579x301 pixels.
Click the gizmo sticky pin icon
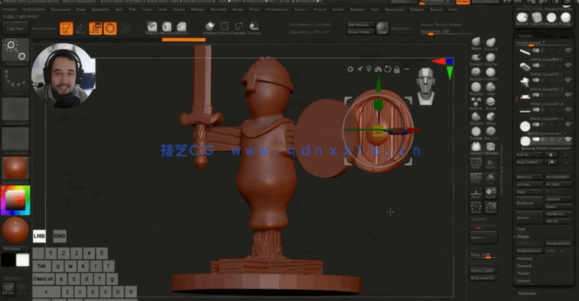click(x=360, y=69)
